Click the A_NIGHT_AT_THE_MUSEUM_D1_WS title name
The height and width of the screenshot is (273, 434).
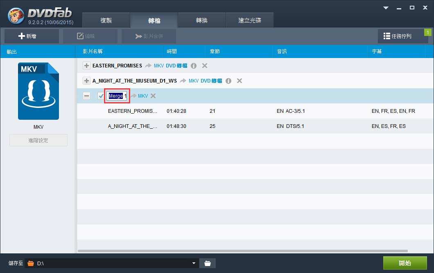(x=135, y=81)
